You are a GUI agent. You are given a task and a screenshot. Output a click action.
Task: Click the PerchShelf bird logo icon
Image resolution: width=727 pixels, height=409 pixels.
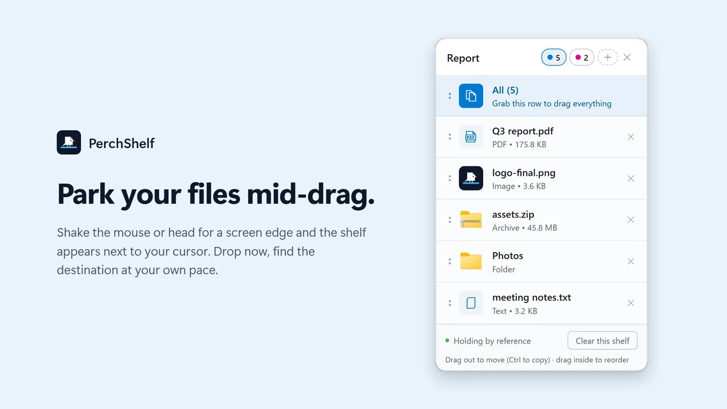coord(69,142)
